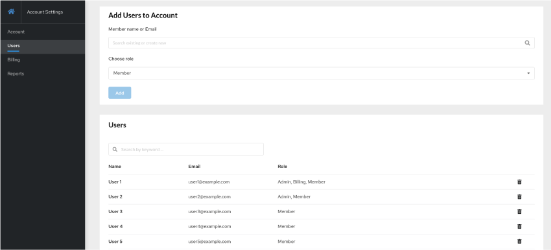Click the Email column header

point(194,166)
